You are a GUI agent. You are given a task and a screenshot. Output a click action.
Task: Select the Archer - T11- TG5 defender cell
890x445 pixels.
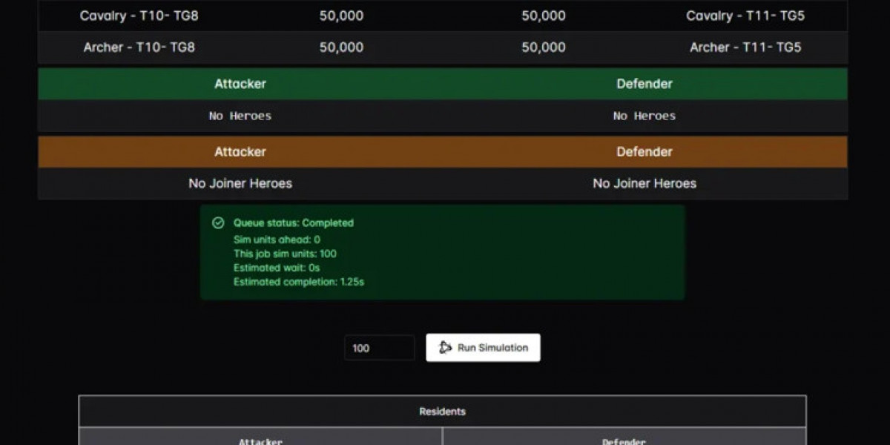point(745,47)
